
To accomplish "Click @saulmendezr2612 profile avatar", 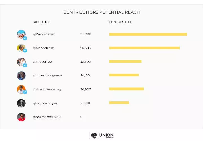I will [21, 117].
